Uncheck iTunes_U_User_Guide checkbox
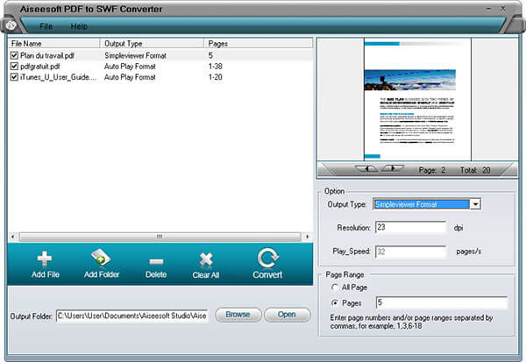Screen dimensions: 526x362 [14, 77]
